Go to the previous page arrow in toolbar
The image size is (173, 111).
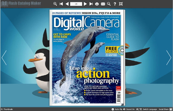point(67,4)
